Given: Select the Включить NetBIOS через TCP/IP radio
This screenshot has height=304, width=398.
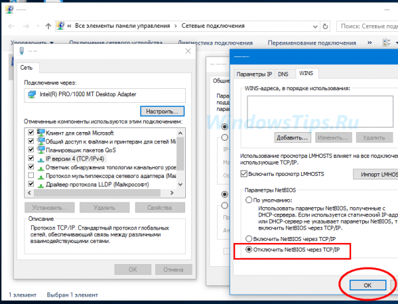Looking at the screenshot, I should (249, 239).
